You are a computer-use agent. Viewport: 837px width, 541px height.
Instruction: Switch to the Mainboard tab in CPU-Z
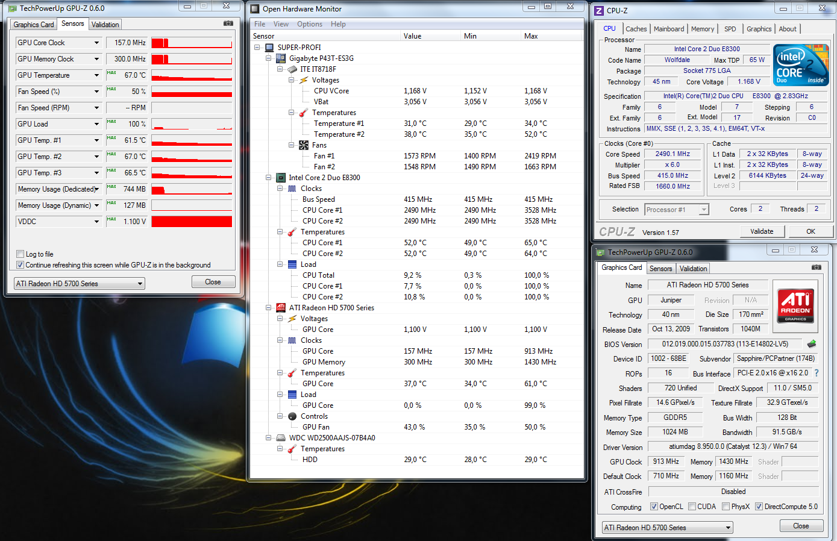tap(669, 29)
